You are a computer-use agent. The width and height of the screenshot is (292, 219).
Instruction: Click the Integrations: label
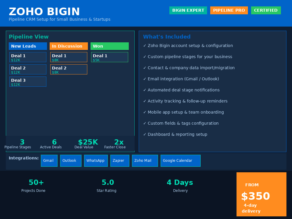pyautogui.click(x=24, y=158)
